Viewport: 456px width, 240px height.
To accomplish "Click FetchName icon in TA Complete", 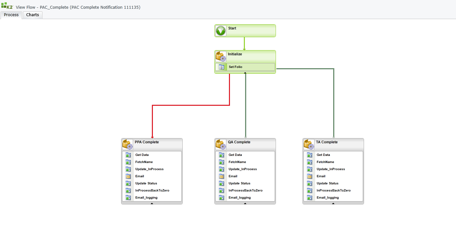I will pyautogui.click(x=310, y=162).
